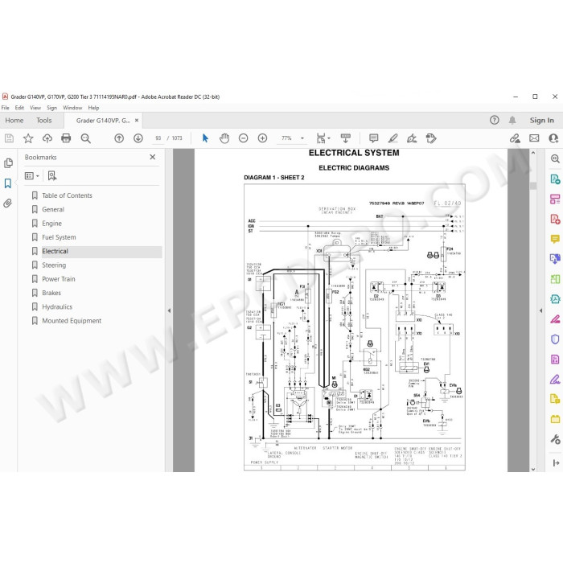This screenshot has height=563, width=563.
Task: Open the General bookmark
Action: [53, 209]
